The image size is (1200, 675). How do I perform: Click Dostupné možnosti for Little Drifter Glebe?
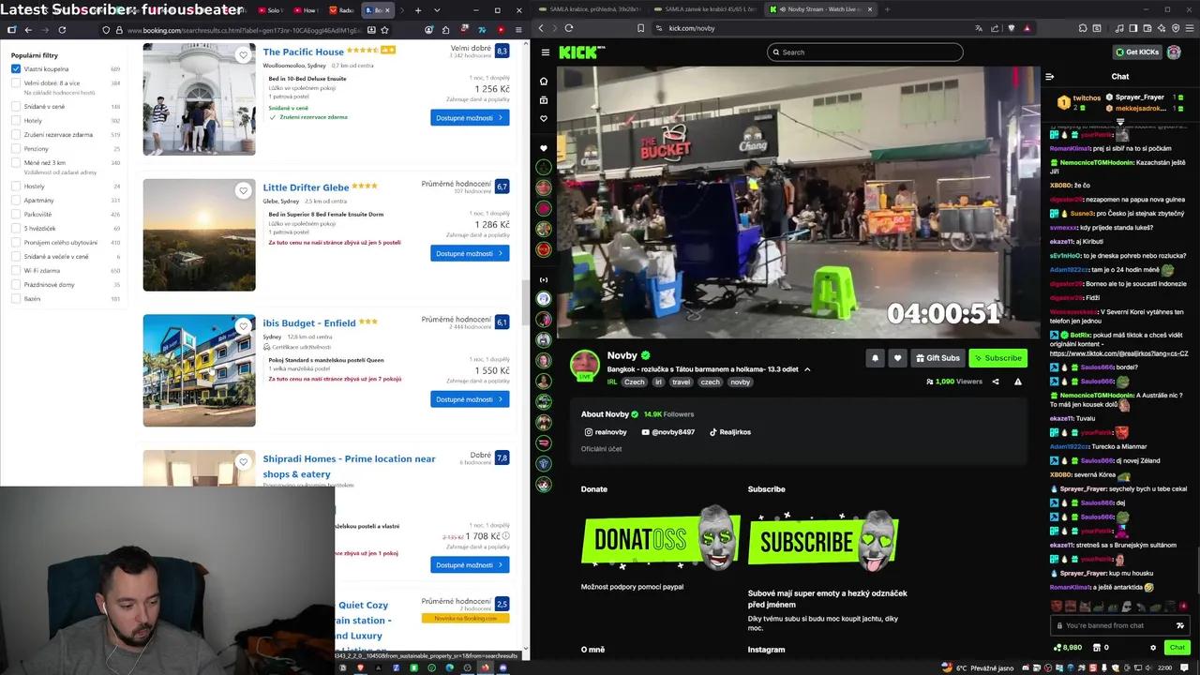point(470,253)
